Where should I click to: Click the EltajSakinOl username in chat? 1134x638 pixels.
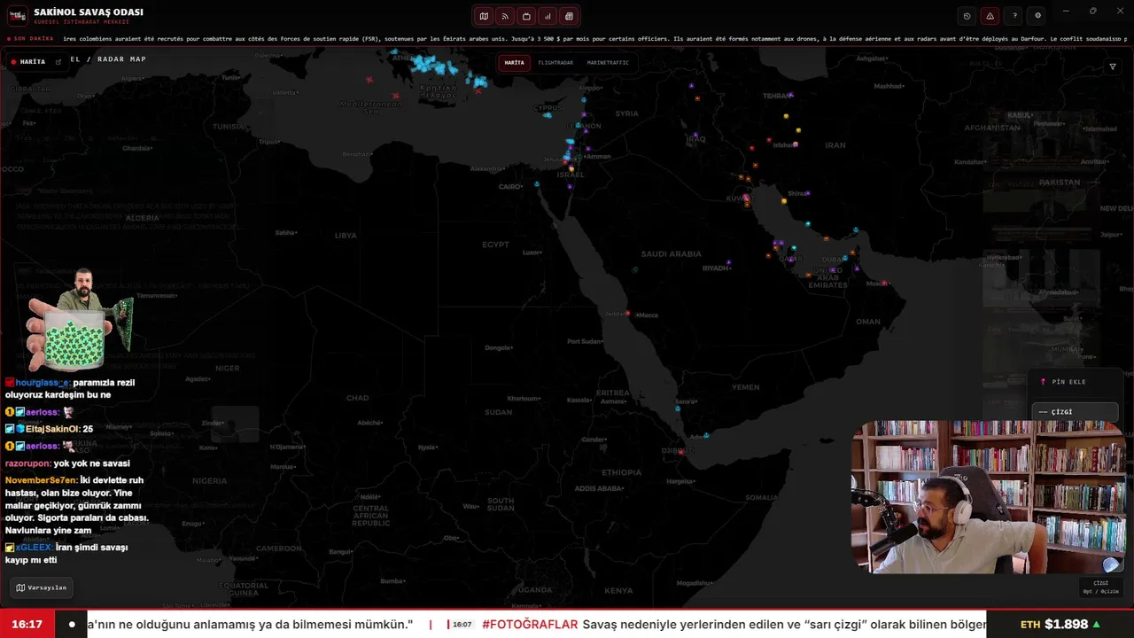(53, 429)
